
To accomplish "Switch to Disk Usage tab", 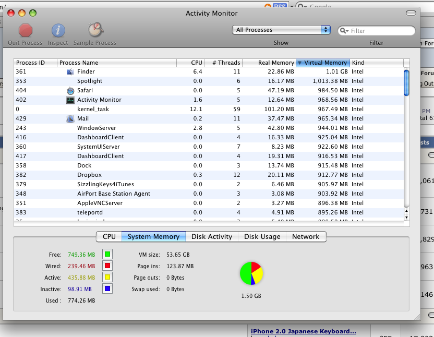I will (x=262, y=237).
